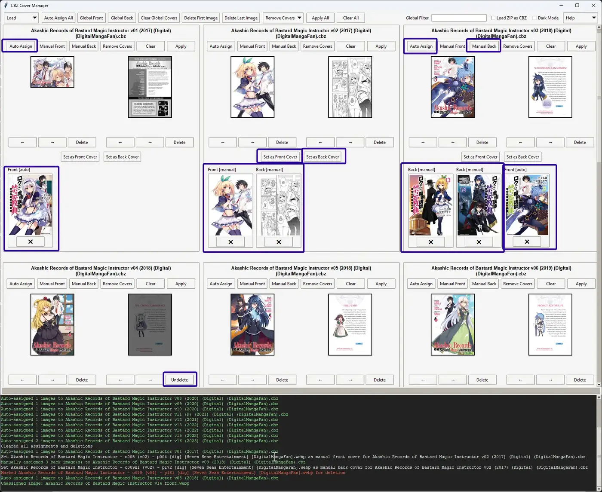Remove the v03 first manual back cover
The image size is (602, 492).
click(x=430, y=242)
